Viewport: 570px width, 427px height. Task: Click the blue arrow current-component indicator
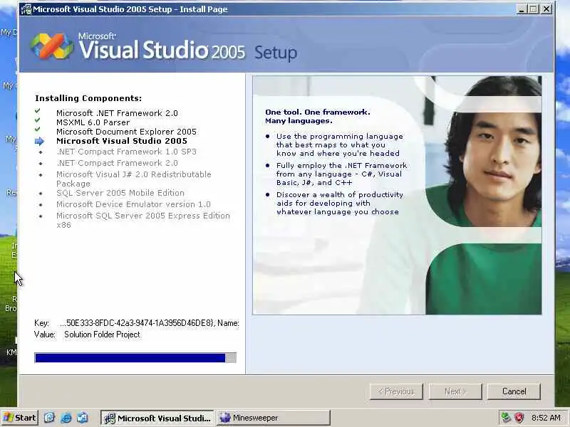pyautogui.click(x=39, y=141)
